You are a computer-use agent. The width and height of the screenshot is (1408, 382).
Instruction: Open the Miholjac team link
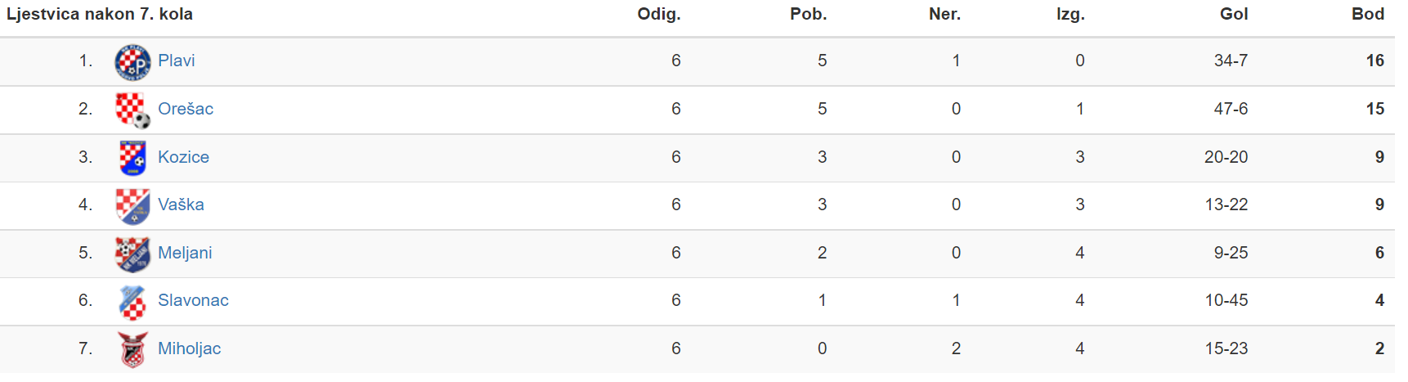(189, 348)
